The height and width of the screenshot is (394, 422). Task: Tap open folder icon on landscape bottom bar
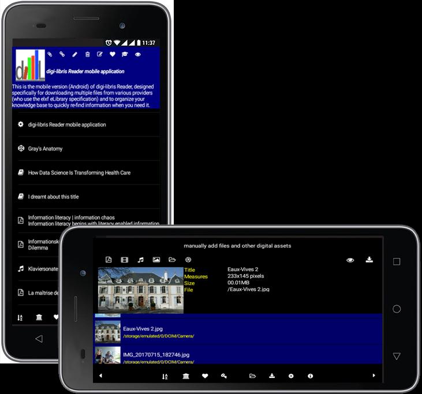[x=252, y=376]
